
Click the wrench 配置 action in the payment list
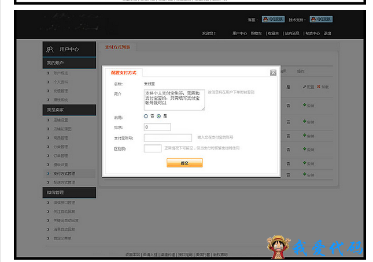308,87
